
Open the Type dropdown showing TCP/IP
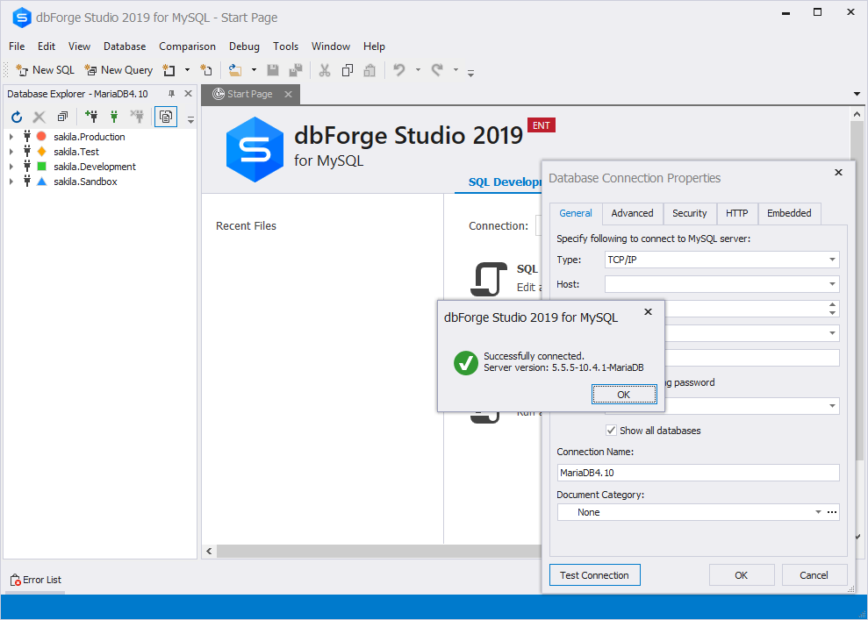[832, 260]
